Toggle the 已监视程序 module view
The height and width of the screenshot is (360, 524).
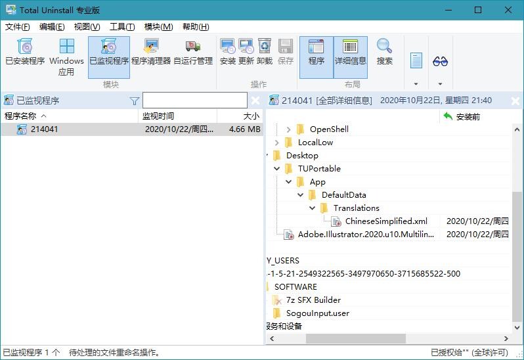109,53
